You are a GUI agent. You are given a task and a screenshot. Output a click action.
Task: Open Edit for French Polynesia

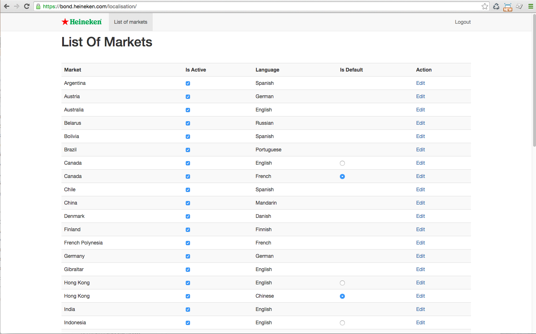[420, 243]
